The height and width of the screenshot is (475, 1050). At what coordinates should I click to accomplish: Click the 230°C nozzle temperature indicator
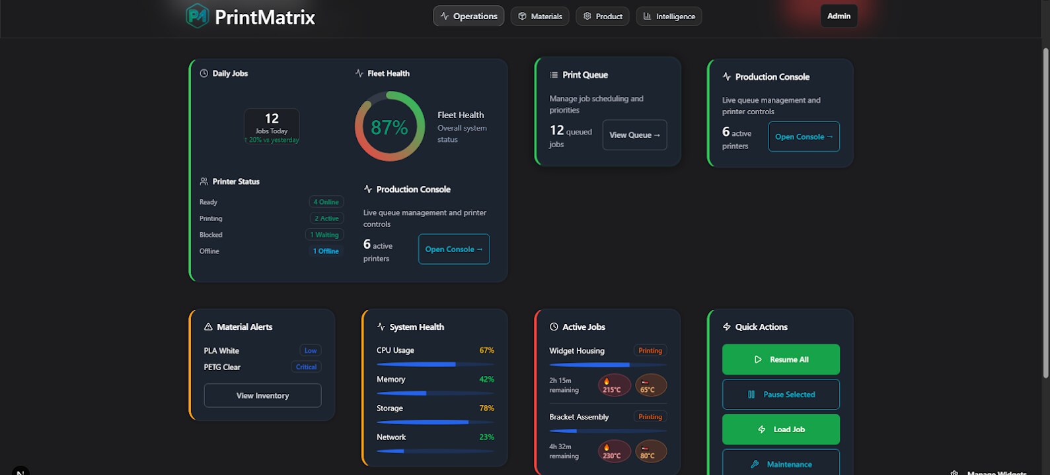pyautogui.click(x=615, y=451)
